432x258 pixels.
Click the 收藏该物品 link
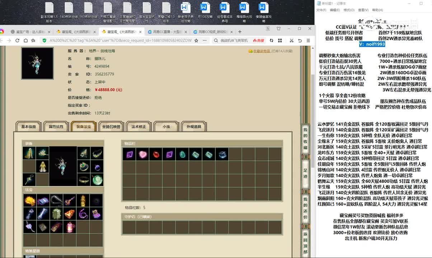262,51
